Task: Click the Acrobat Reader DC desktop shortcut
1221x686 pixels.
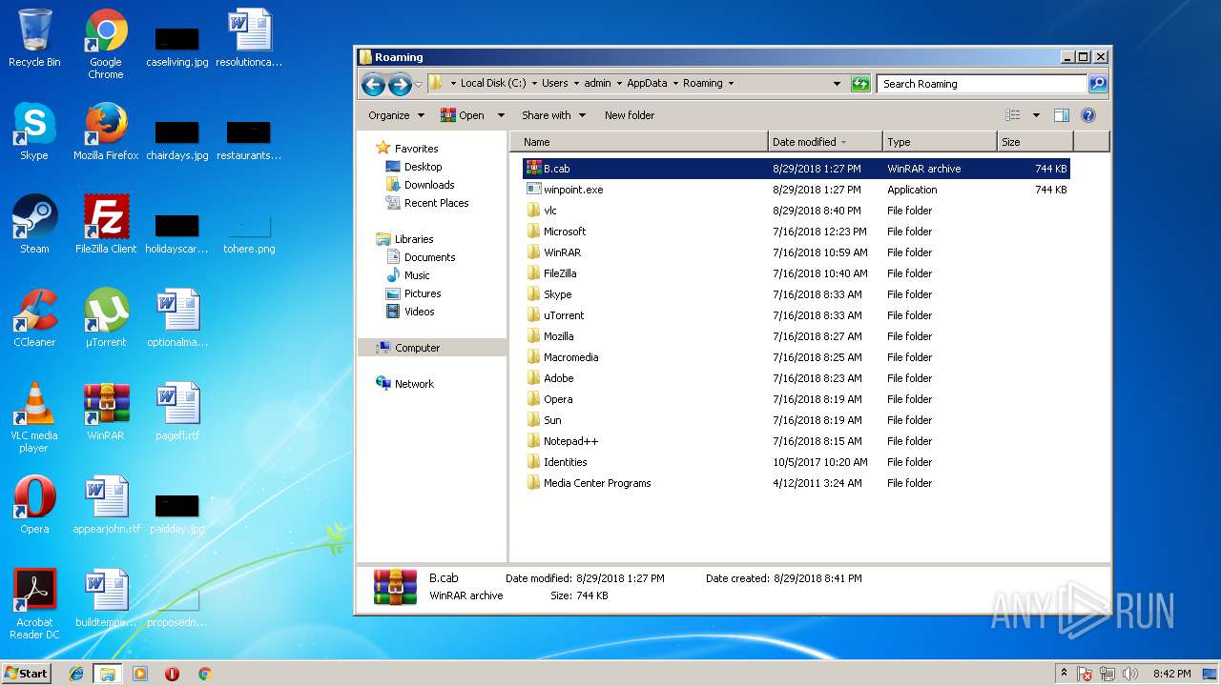Action: [34, 604]
